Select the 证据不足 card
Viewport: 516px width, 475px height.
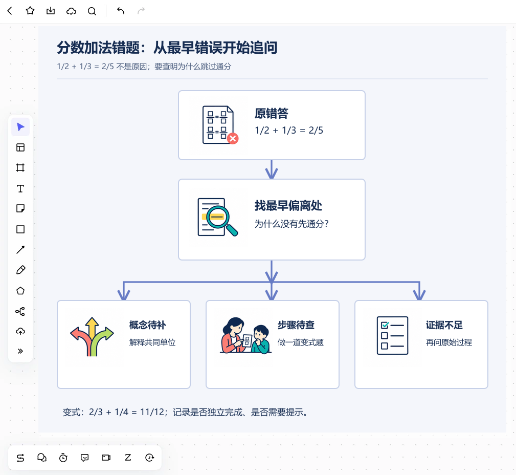click(421, 344)
